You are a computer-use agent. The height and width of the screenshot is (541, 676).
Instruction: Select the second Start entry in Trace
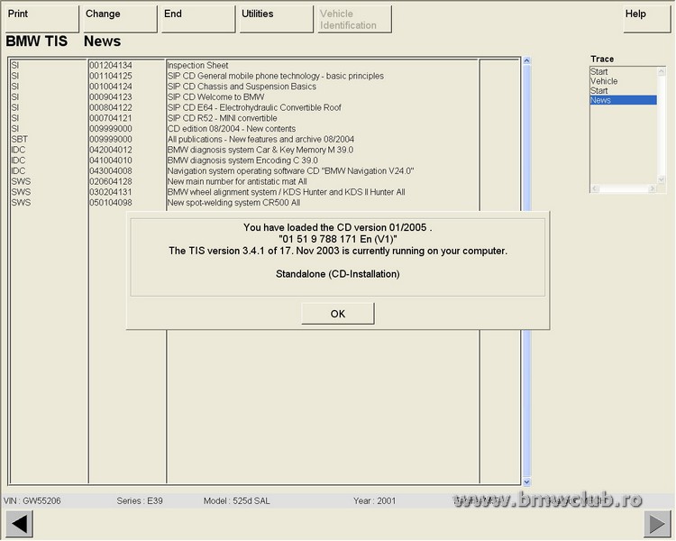coord(598,90)
